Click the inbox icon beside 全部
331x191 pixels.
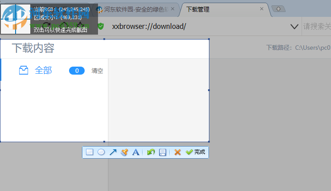point(24,70)
